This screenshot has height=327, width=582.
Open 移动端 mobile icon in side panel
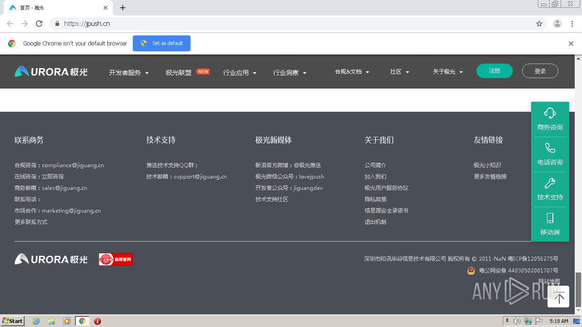[x=550, y=218]
